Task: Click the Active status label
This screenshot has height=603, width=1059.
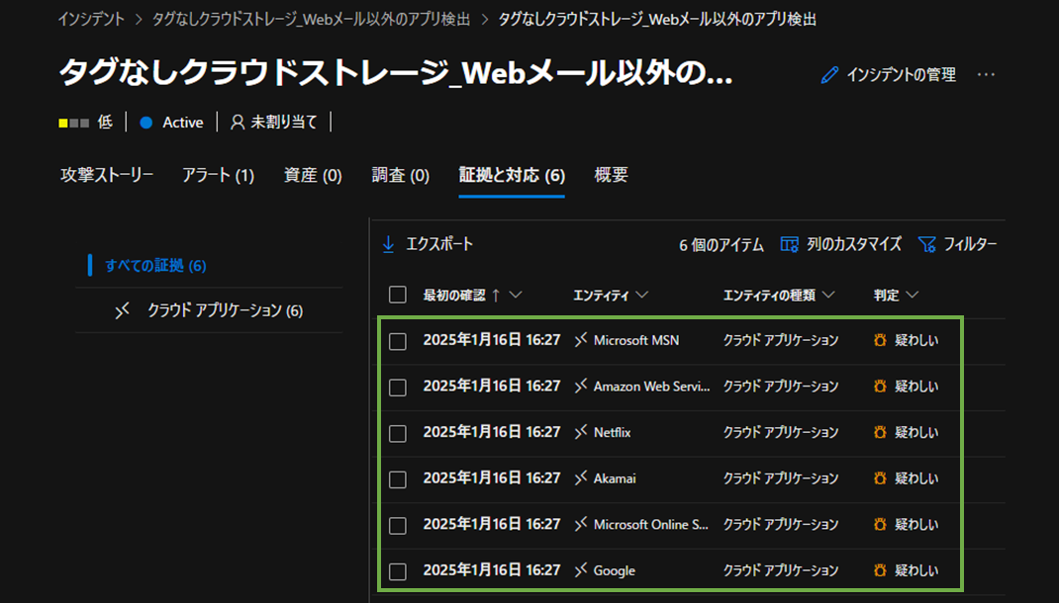Action: 183,123
